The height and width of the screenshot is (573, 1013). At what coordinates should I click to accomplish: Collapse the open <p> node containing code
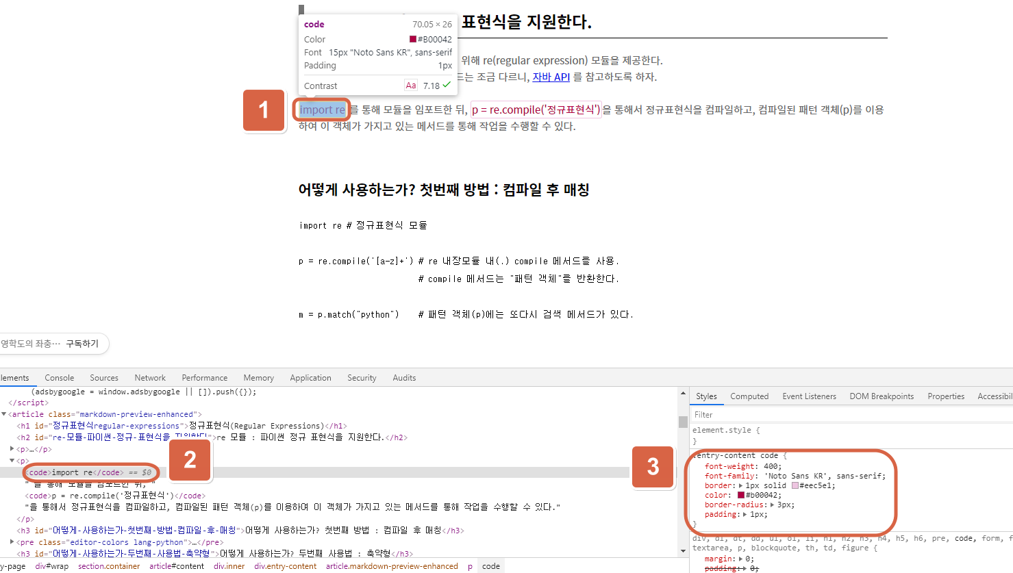[x=12, y=461]
